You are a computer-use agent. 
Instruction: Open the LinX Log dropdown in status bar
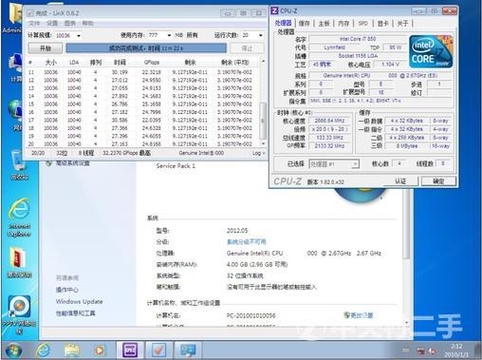(258, 153)
